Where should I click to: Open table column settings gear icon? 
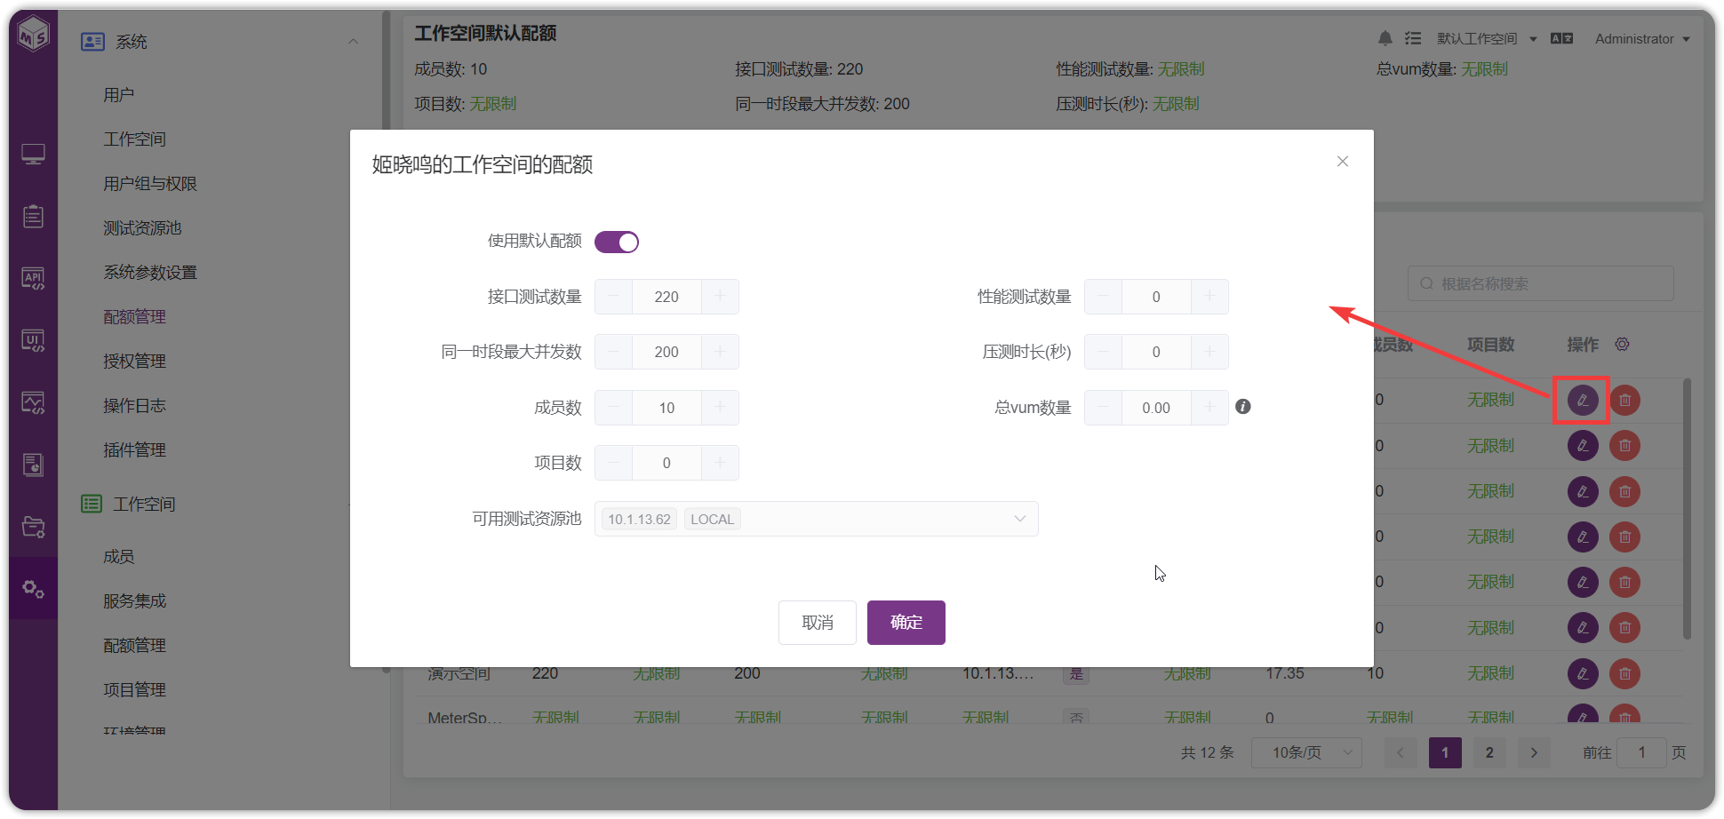click(1622, 344)
